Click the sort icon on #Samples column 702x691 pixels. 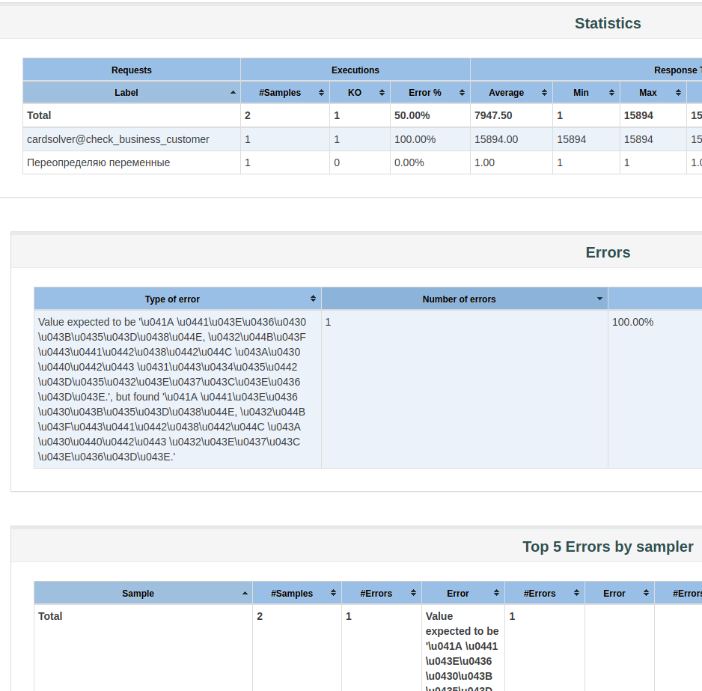tap(323, 92)
